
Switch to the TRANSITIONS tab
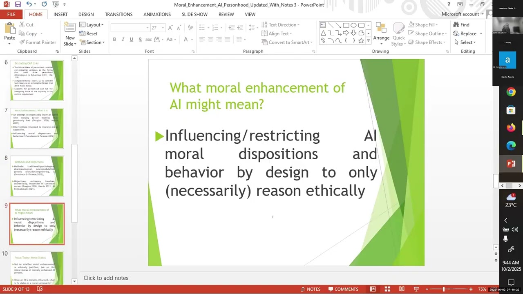coord(118,14)
